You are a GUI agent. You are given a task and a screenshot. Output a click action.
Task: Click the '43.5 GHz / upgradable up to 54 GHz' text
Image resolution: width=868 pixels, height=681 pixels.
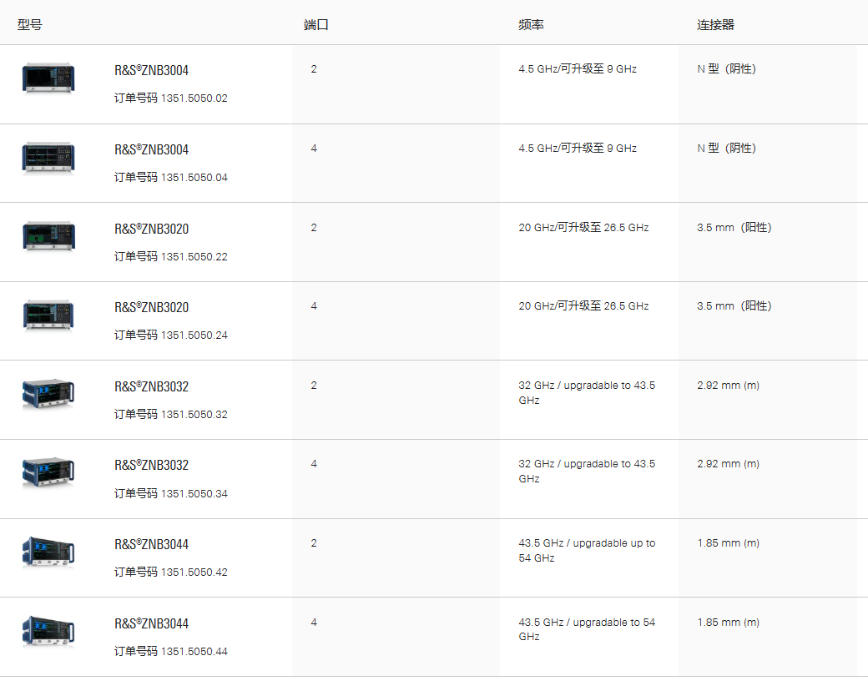[587, 551]
